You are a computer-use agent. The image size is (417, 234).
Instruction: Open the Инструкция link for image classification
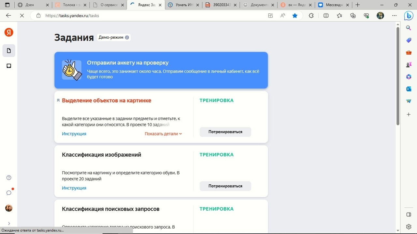[74, 188]
